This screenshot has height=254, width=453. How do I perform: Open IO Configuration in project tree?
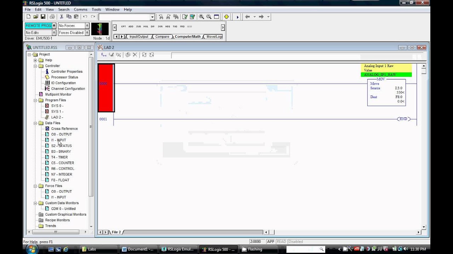tap(63, 83)
